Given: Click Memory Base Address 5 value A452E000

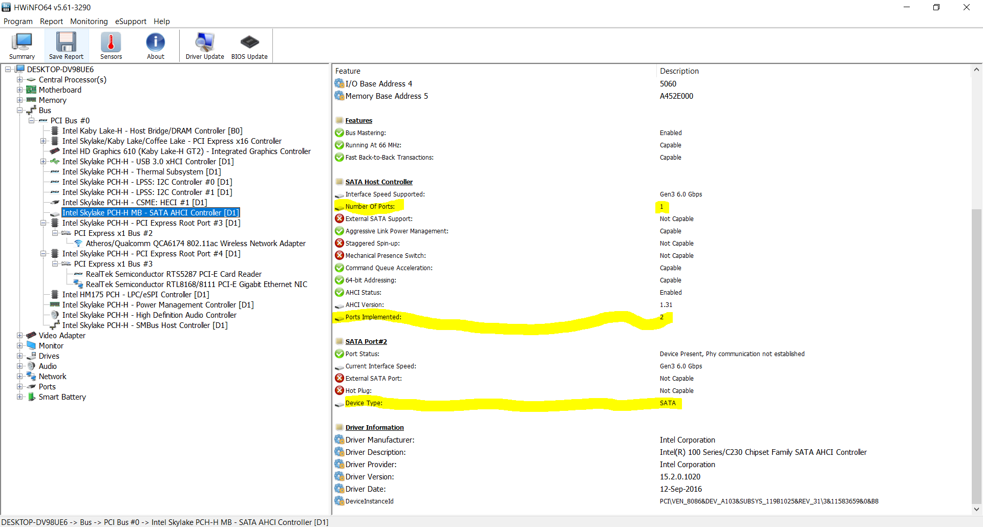Looking at the screenshot, I should click(x=676, y=96).
